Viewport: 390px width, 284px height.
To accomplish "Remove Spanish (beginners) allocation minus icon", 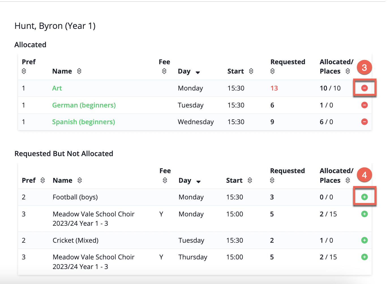I will tap(365, 122).
